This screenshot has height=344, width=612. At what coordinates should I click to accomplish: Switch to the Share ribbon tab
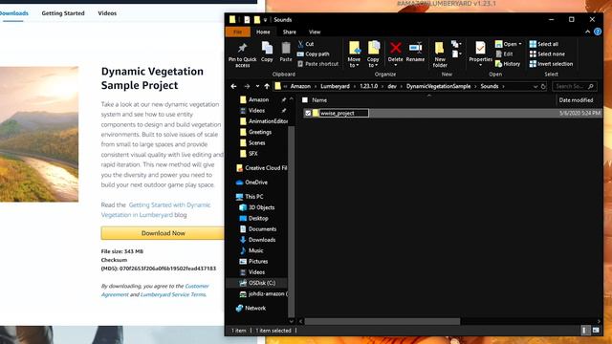(x=289, y=32)
